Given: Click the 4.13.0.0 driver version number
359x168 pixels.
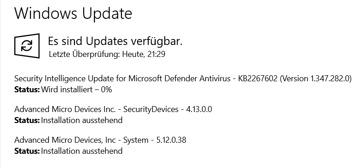Looking at the screenshot, I should (x=199, y=109).
